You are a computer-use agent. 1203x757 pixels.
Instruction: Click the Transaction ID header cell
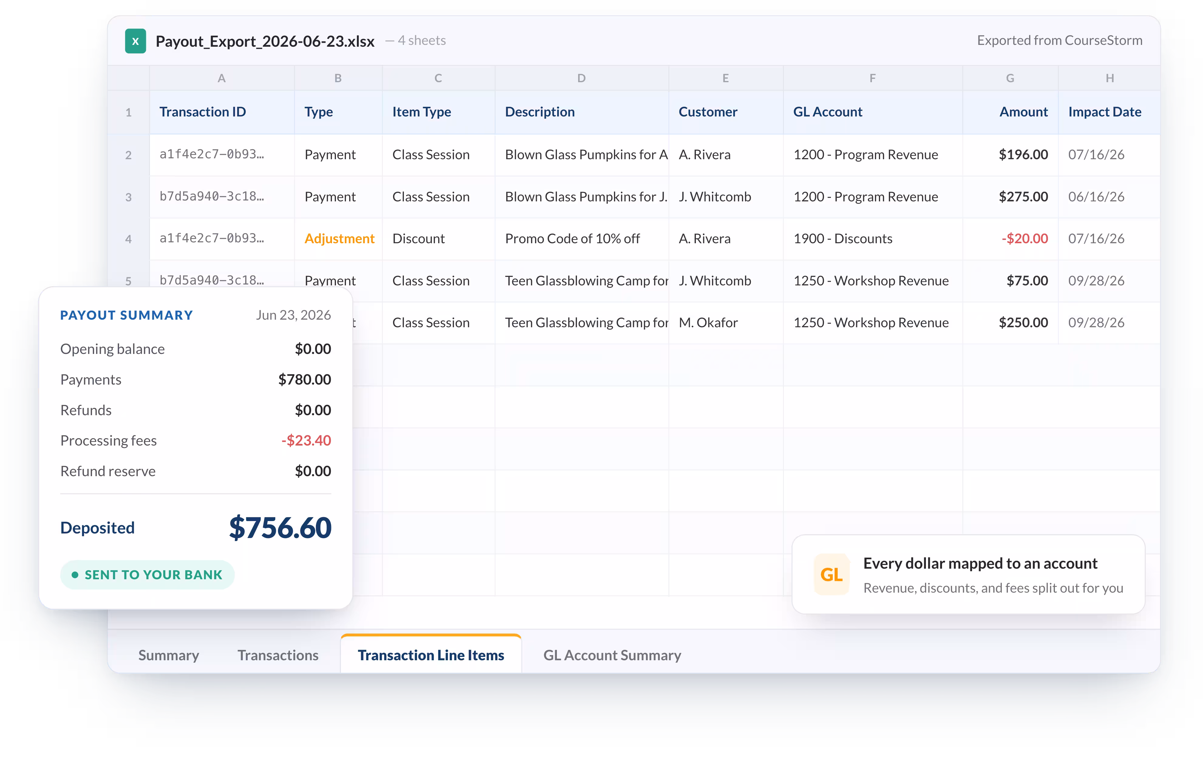(222, 112)
